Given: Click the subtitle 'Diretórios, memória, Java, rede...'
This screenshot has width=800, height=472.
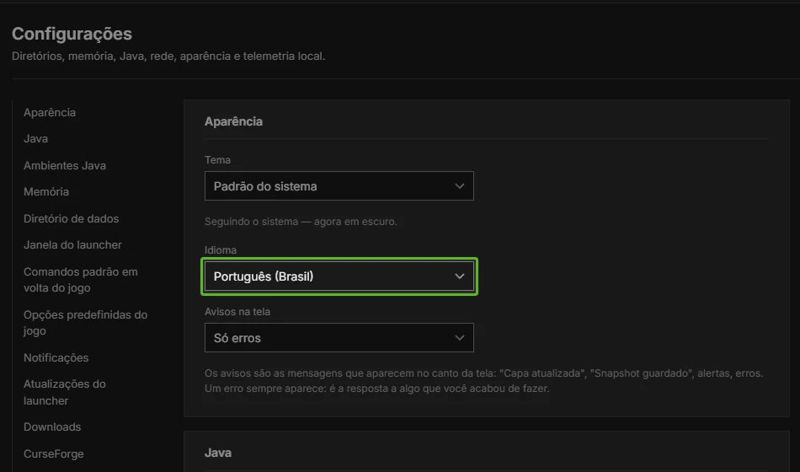Looking at the screenshot, I should pyautogui.click(x=168, y=56).
